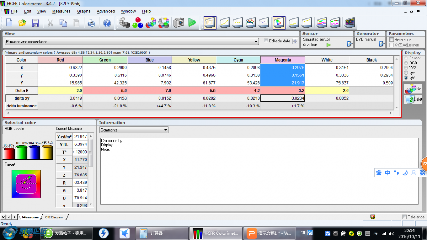427x240 pixels.
Task: Select the XYZ display radio button
Action: pos(406,68)
